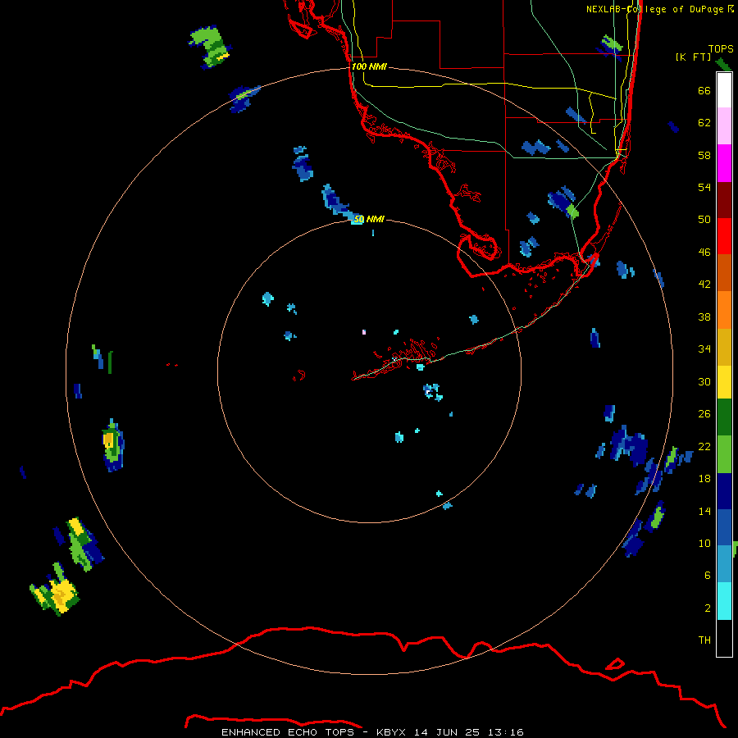This screenshot has height=738, width=738.
Task: Click the "62" legend value
Action: [x=704, y=123]
